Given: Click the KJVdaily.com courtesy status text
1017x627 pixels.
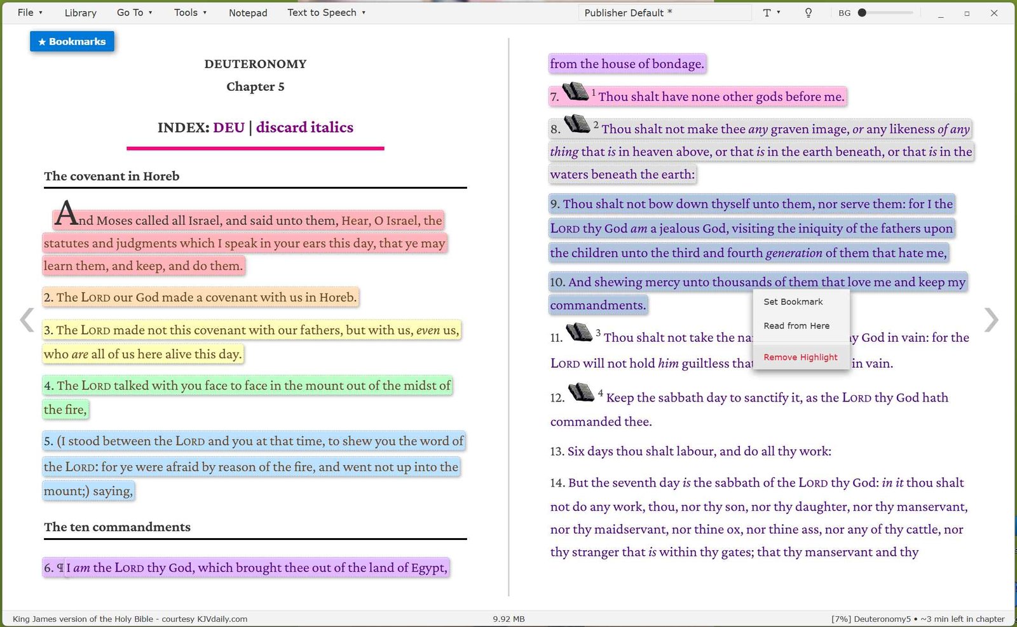Looking at the screenshot, I should pyautogui.click(x=130, y=619).
